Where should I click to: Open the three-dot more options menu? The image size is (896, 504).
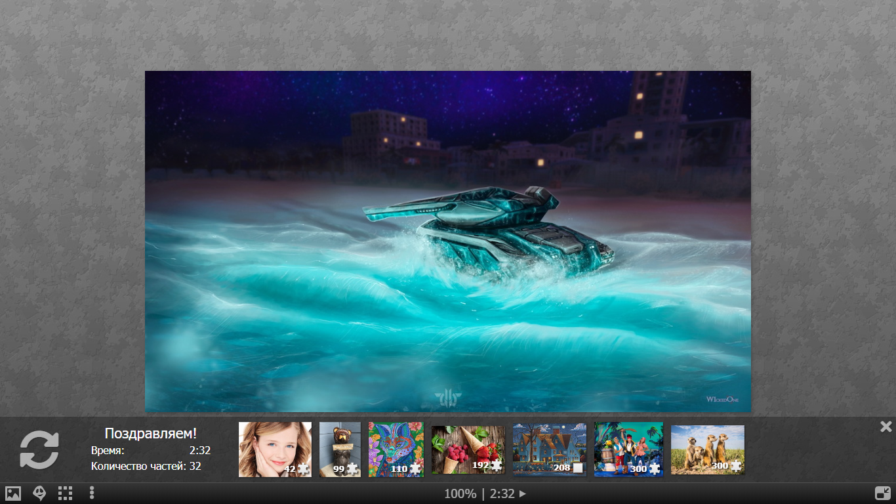(x=92, y=493)
